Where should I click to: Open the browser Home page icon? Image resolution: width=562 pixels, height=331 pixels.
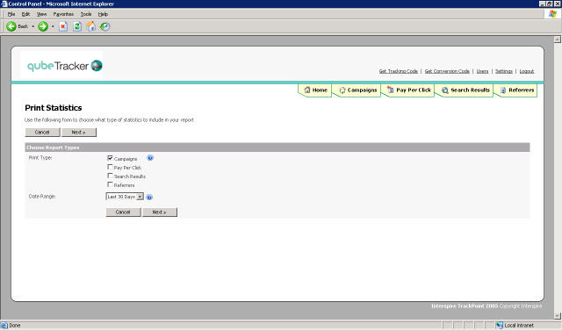pos(91,26)
